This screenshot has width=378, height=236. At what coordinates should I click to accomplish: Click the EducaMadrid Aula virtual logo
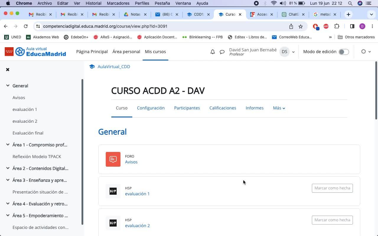(35, 52)
